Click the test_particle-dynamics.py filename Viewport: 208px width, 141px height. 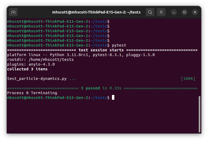[x=37, y=79]
